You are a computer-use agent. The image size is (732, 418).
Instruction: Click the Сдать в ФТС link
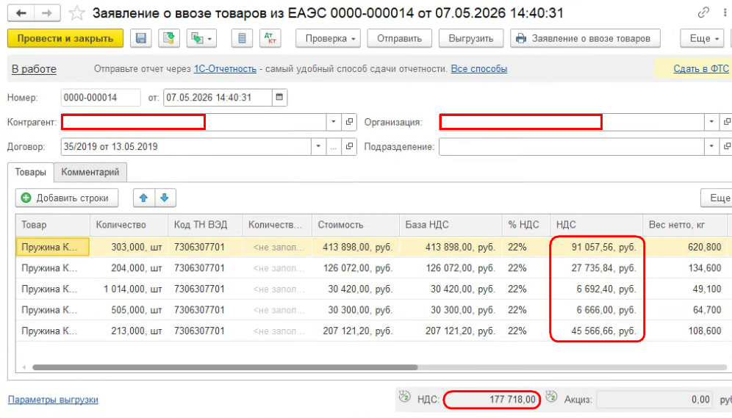[701, 69]
